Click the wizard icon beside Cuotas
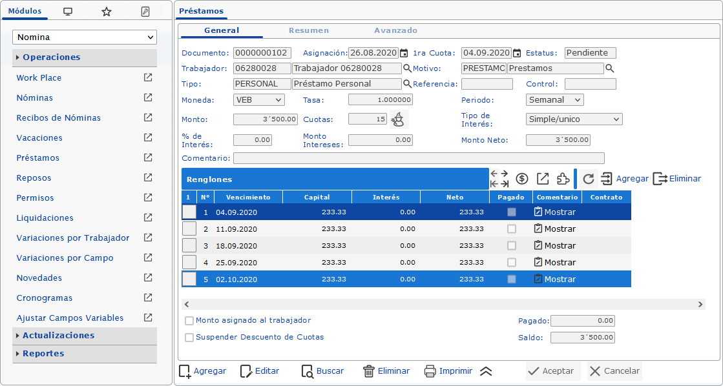Screen dimensions: 723x386 [x=399, y=119]
